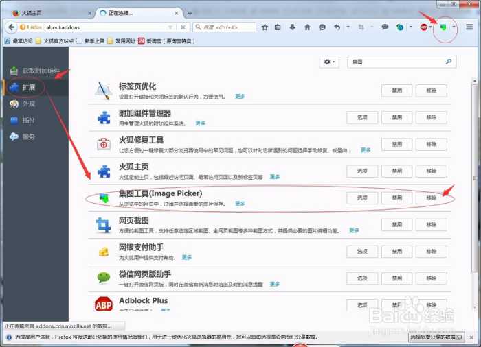Click the Adblock Plus red ABP logo
Image resolution: width=481 pixels, height=347 pixels.
click(103, 304)
